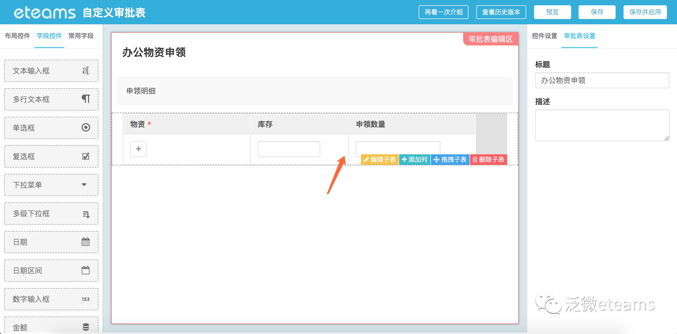
Task: Click the plus icon under 物资 column
Action: [x=138, y=149]
